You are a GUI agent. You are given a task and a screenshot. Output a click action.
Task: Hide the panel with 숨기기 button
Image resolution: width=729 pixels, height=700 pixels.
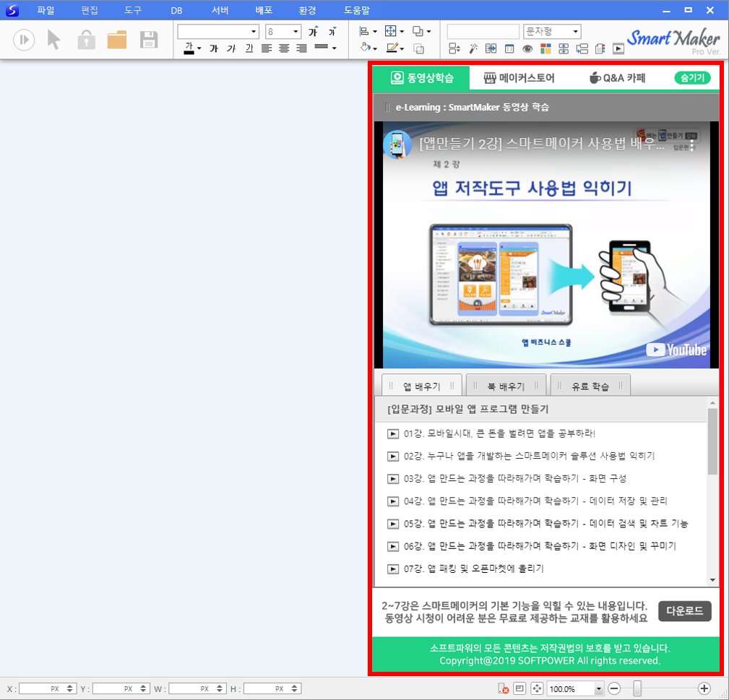point(692,77)
